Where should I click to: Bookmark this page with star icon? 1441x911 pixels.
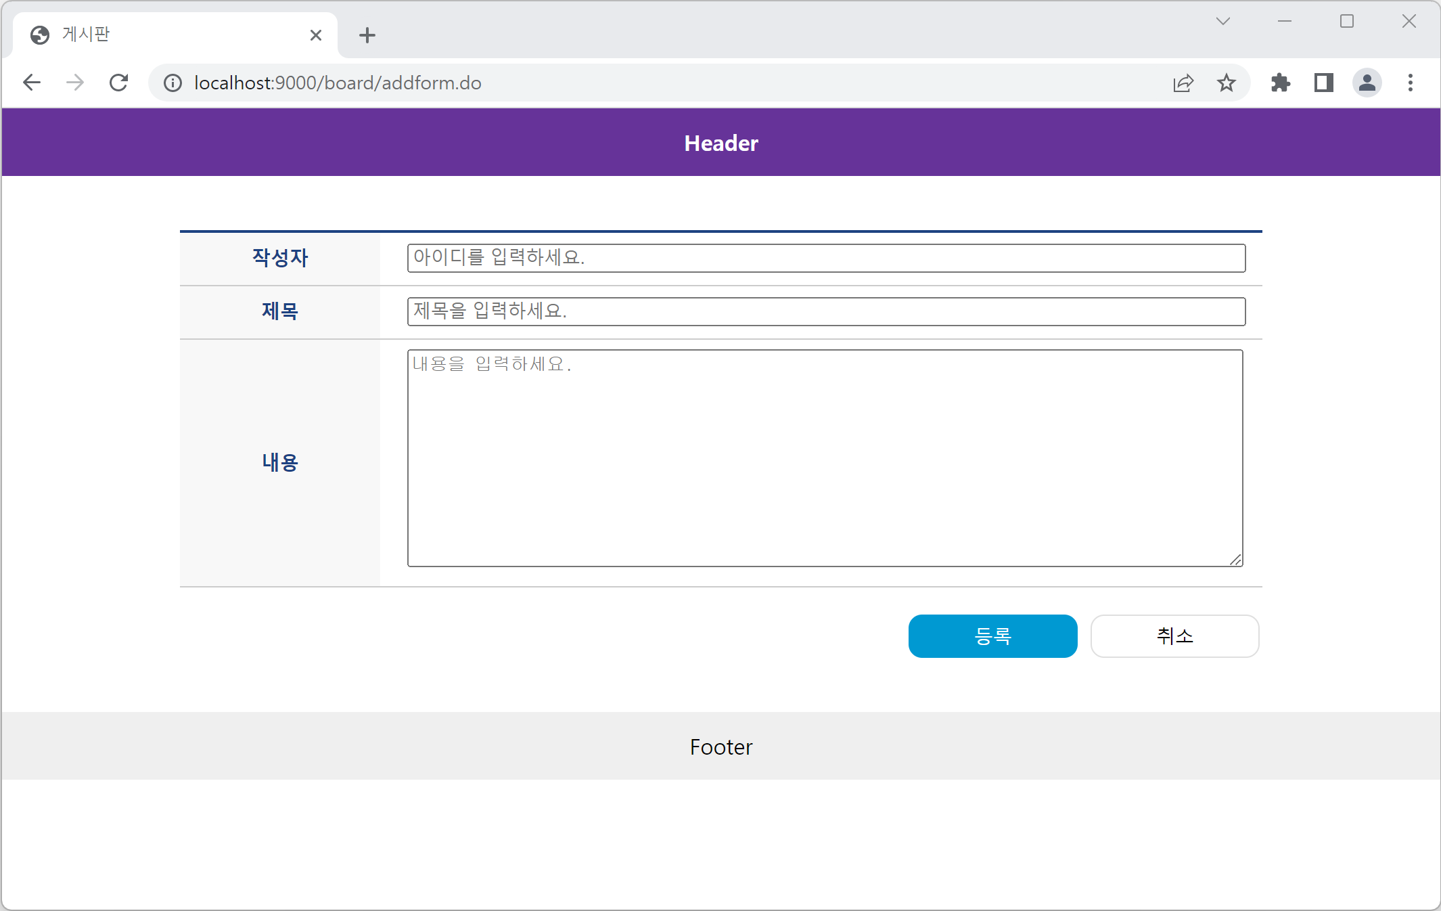tap(1226, 83)
